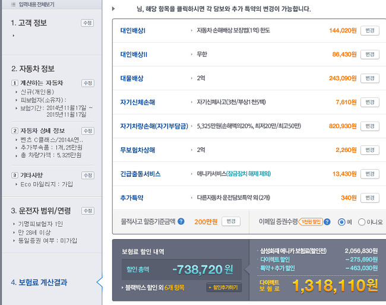The image size is (386, 305).
Task: Click the 1천원 할인 badge
Action: pos(311,221)
